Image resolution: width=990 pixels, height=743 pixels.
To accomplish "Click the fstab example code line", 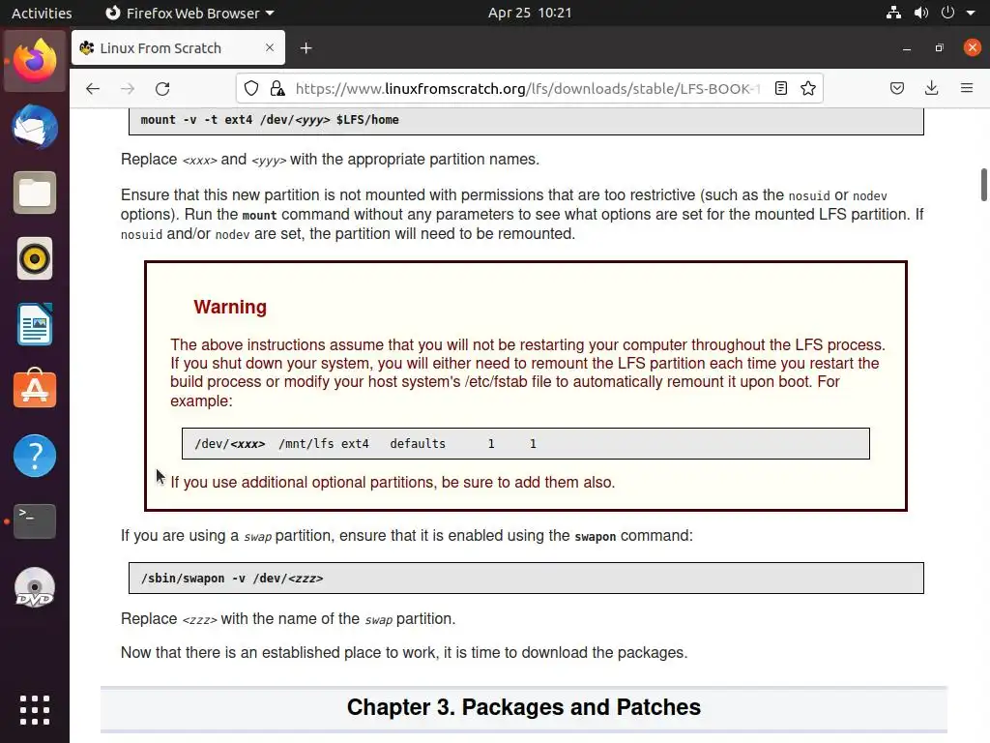I will 525,443.
